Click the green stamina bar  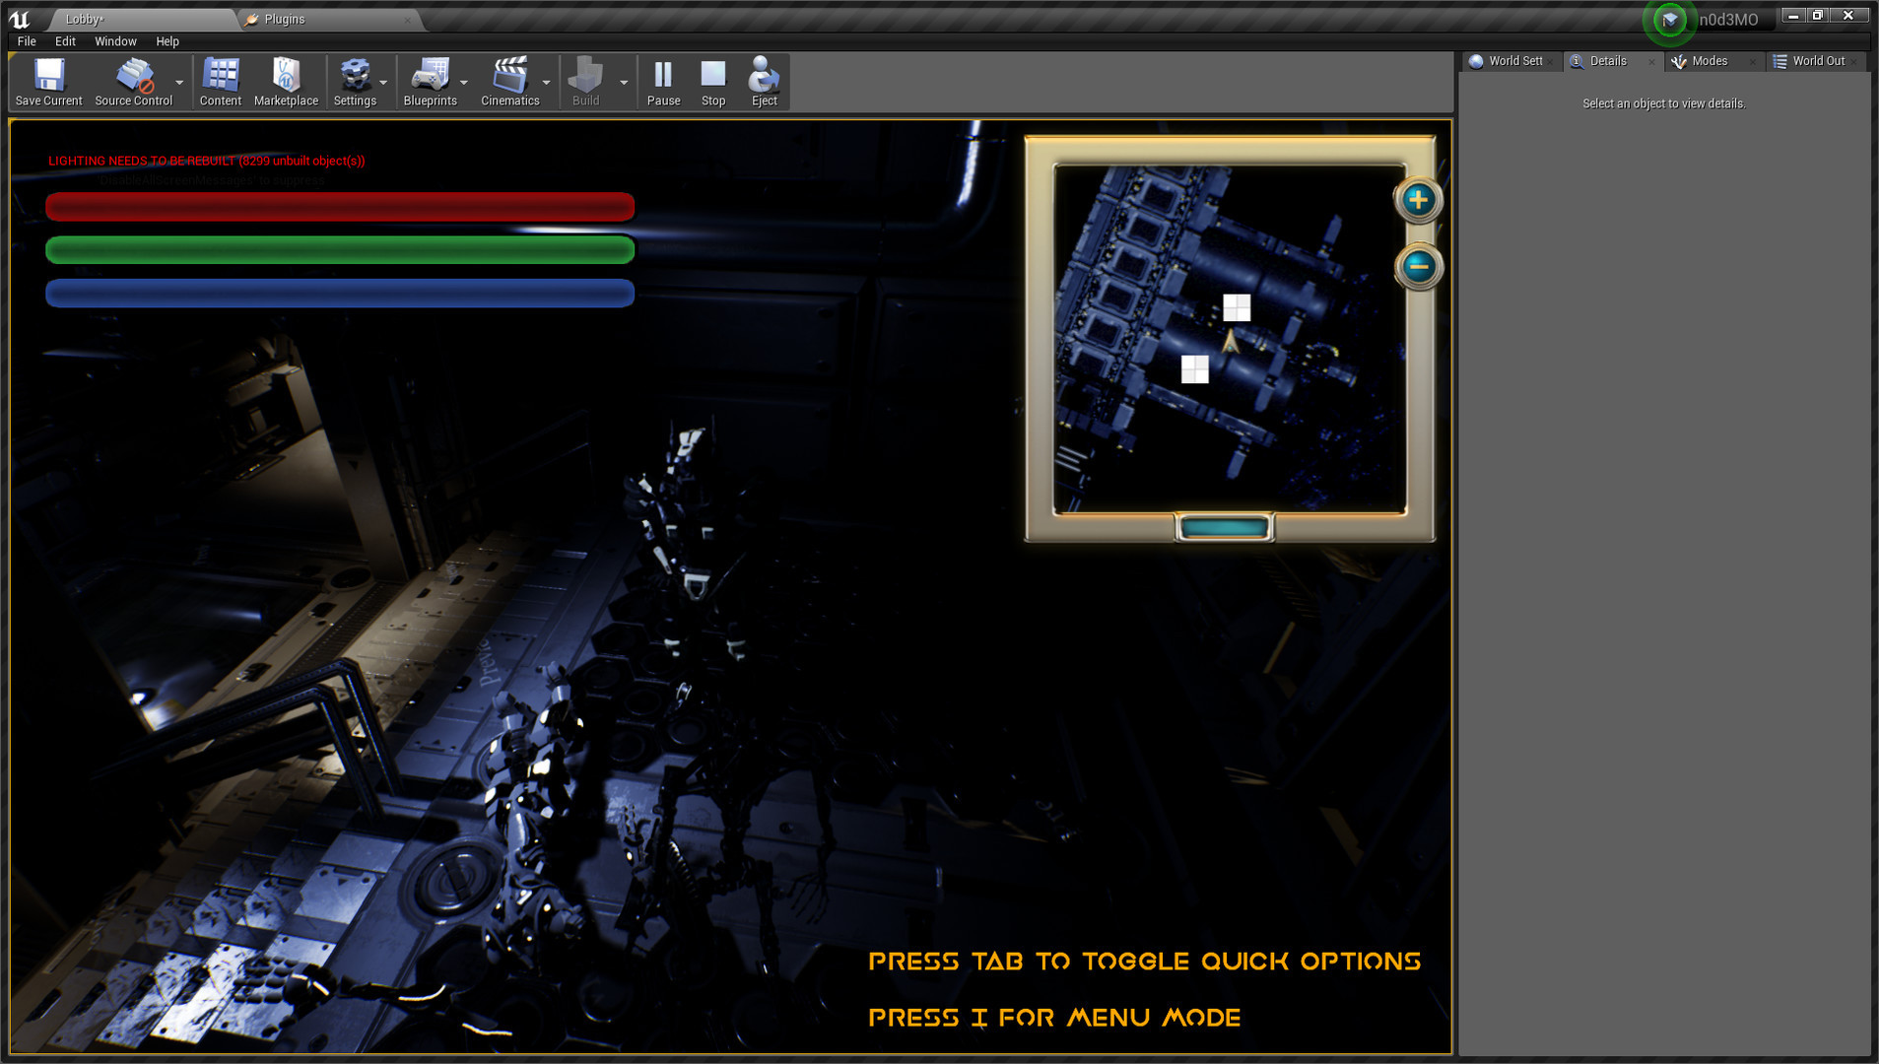[x=340, y=250]
